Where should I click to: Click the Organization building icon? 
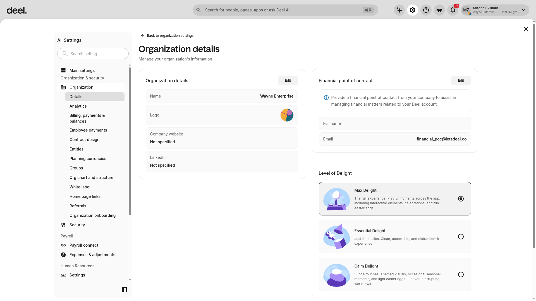click(63, 87)
